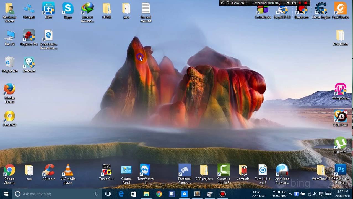Open Chrome from the taskbar
This screenshot has height=199, width=353.
(x=159, y=194)
